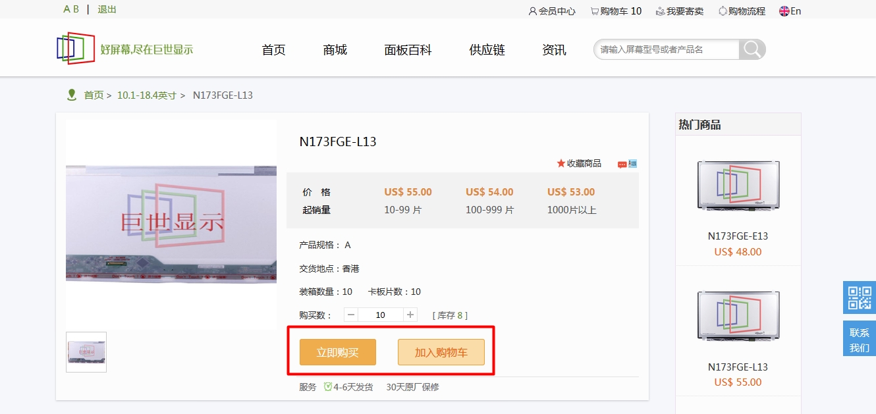This screenshot has width=876, height=414.
Task: Click the search box for screen model
Action: [667, 49]
